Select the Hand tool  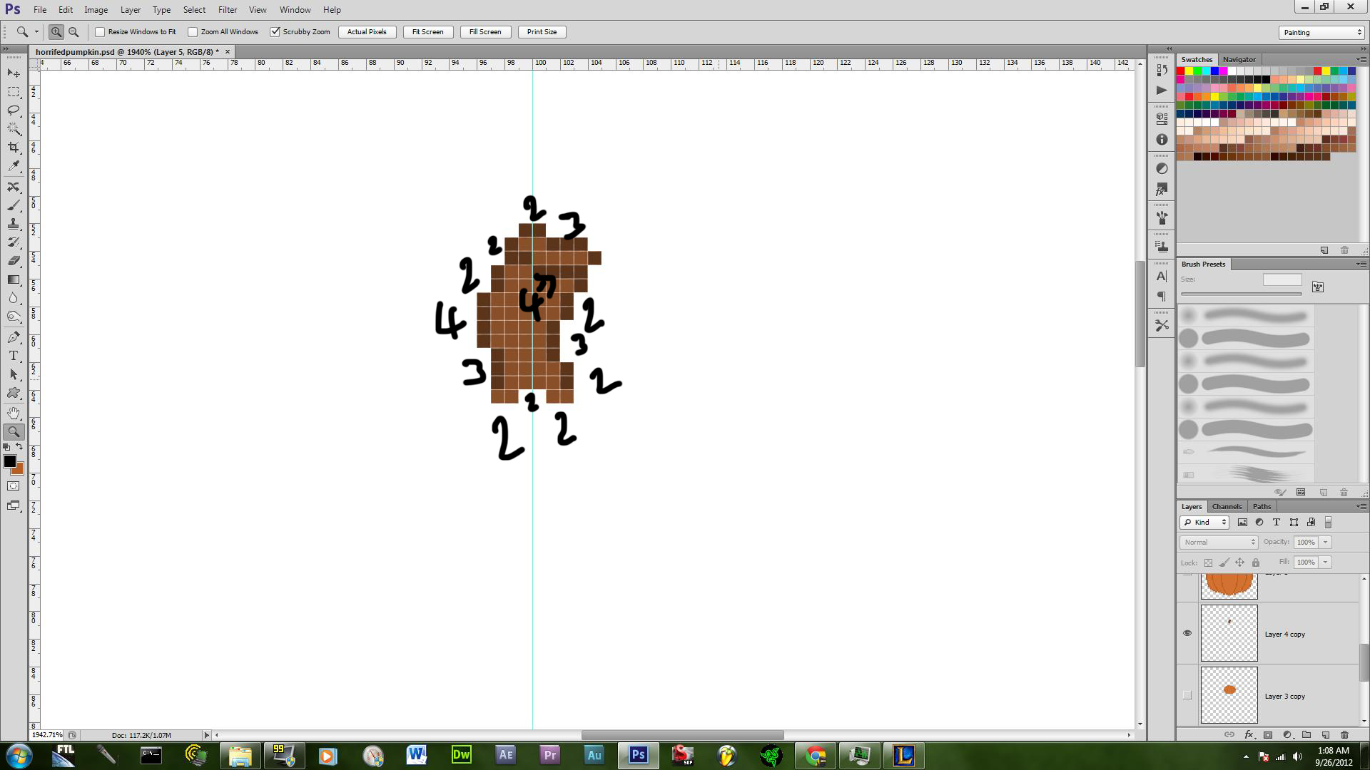[x=14, y=413]
